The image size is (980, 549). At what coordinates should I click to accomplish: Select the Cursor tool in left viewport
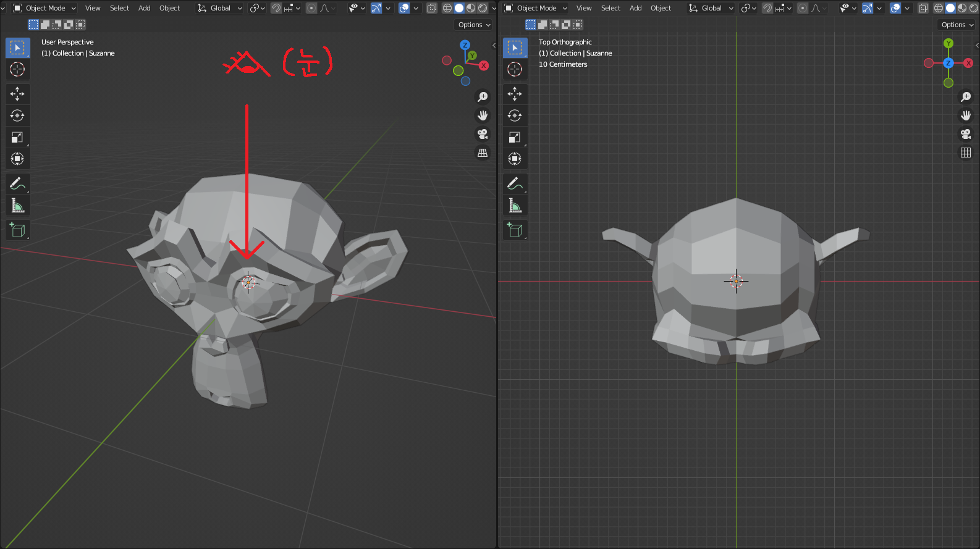coord(17,69)
